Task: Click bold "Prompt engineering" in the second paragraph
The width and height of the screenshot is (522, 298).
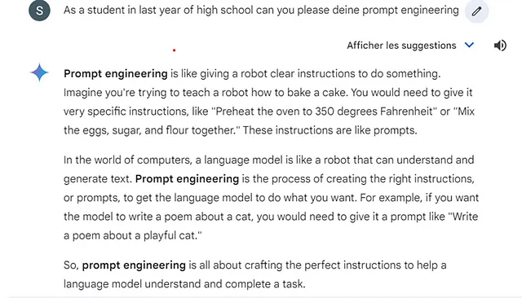Action: click(x=187, y=179)
